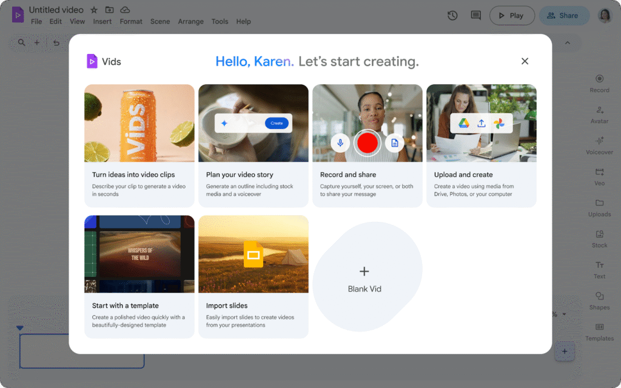The image size is (621, 388).
Task: Open the comments icon in the header
Action: coord(475,16)
